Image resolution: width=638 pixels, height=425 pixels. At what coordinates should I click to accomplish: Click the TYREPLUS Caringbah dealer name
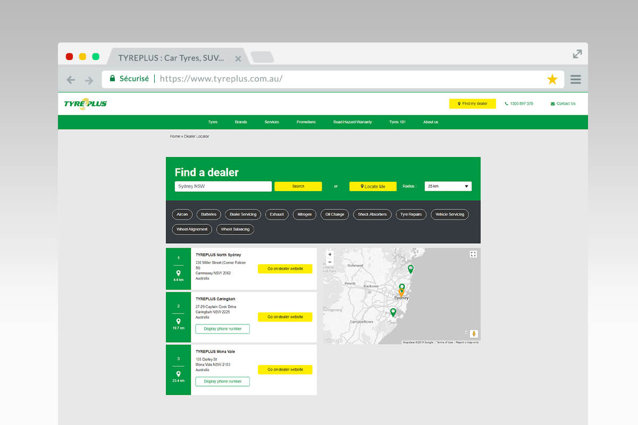pyautogui.click(x=215, y=299)
